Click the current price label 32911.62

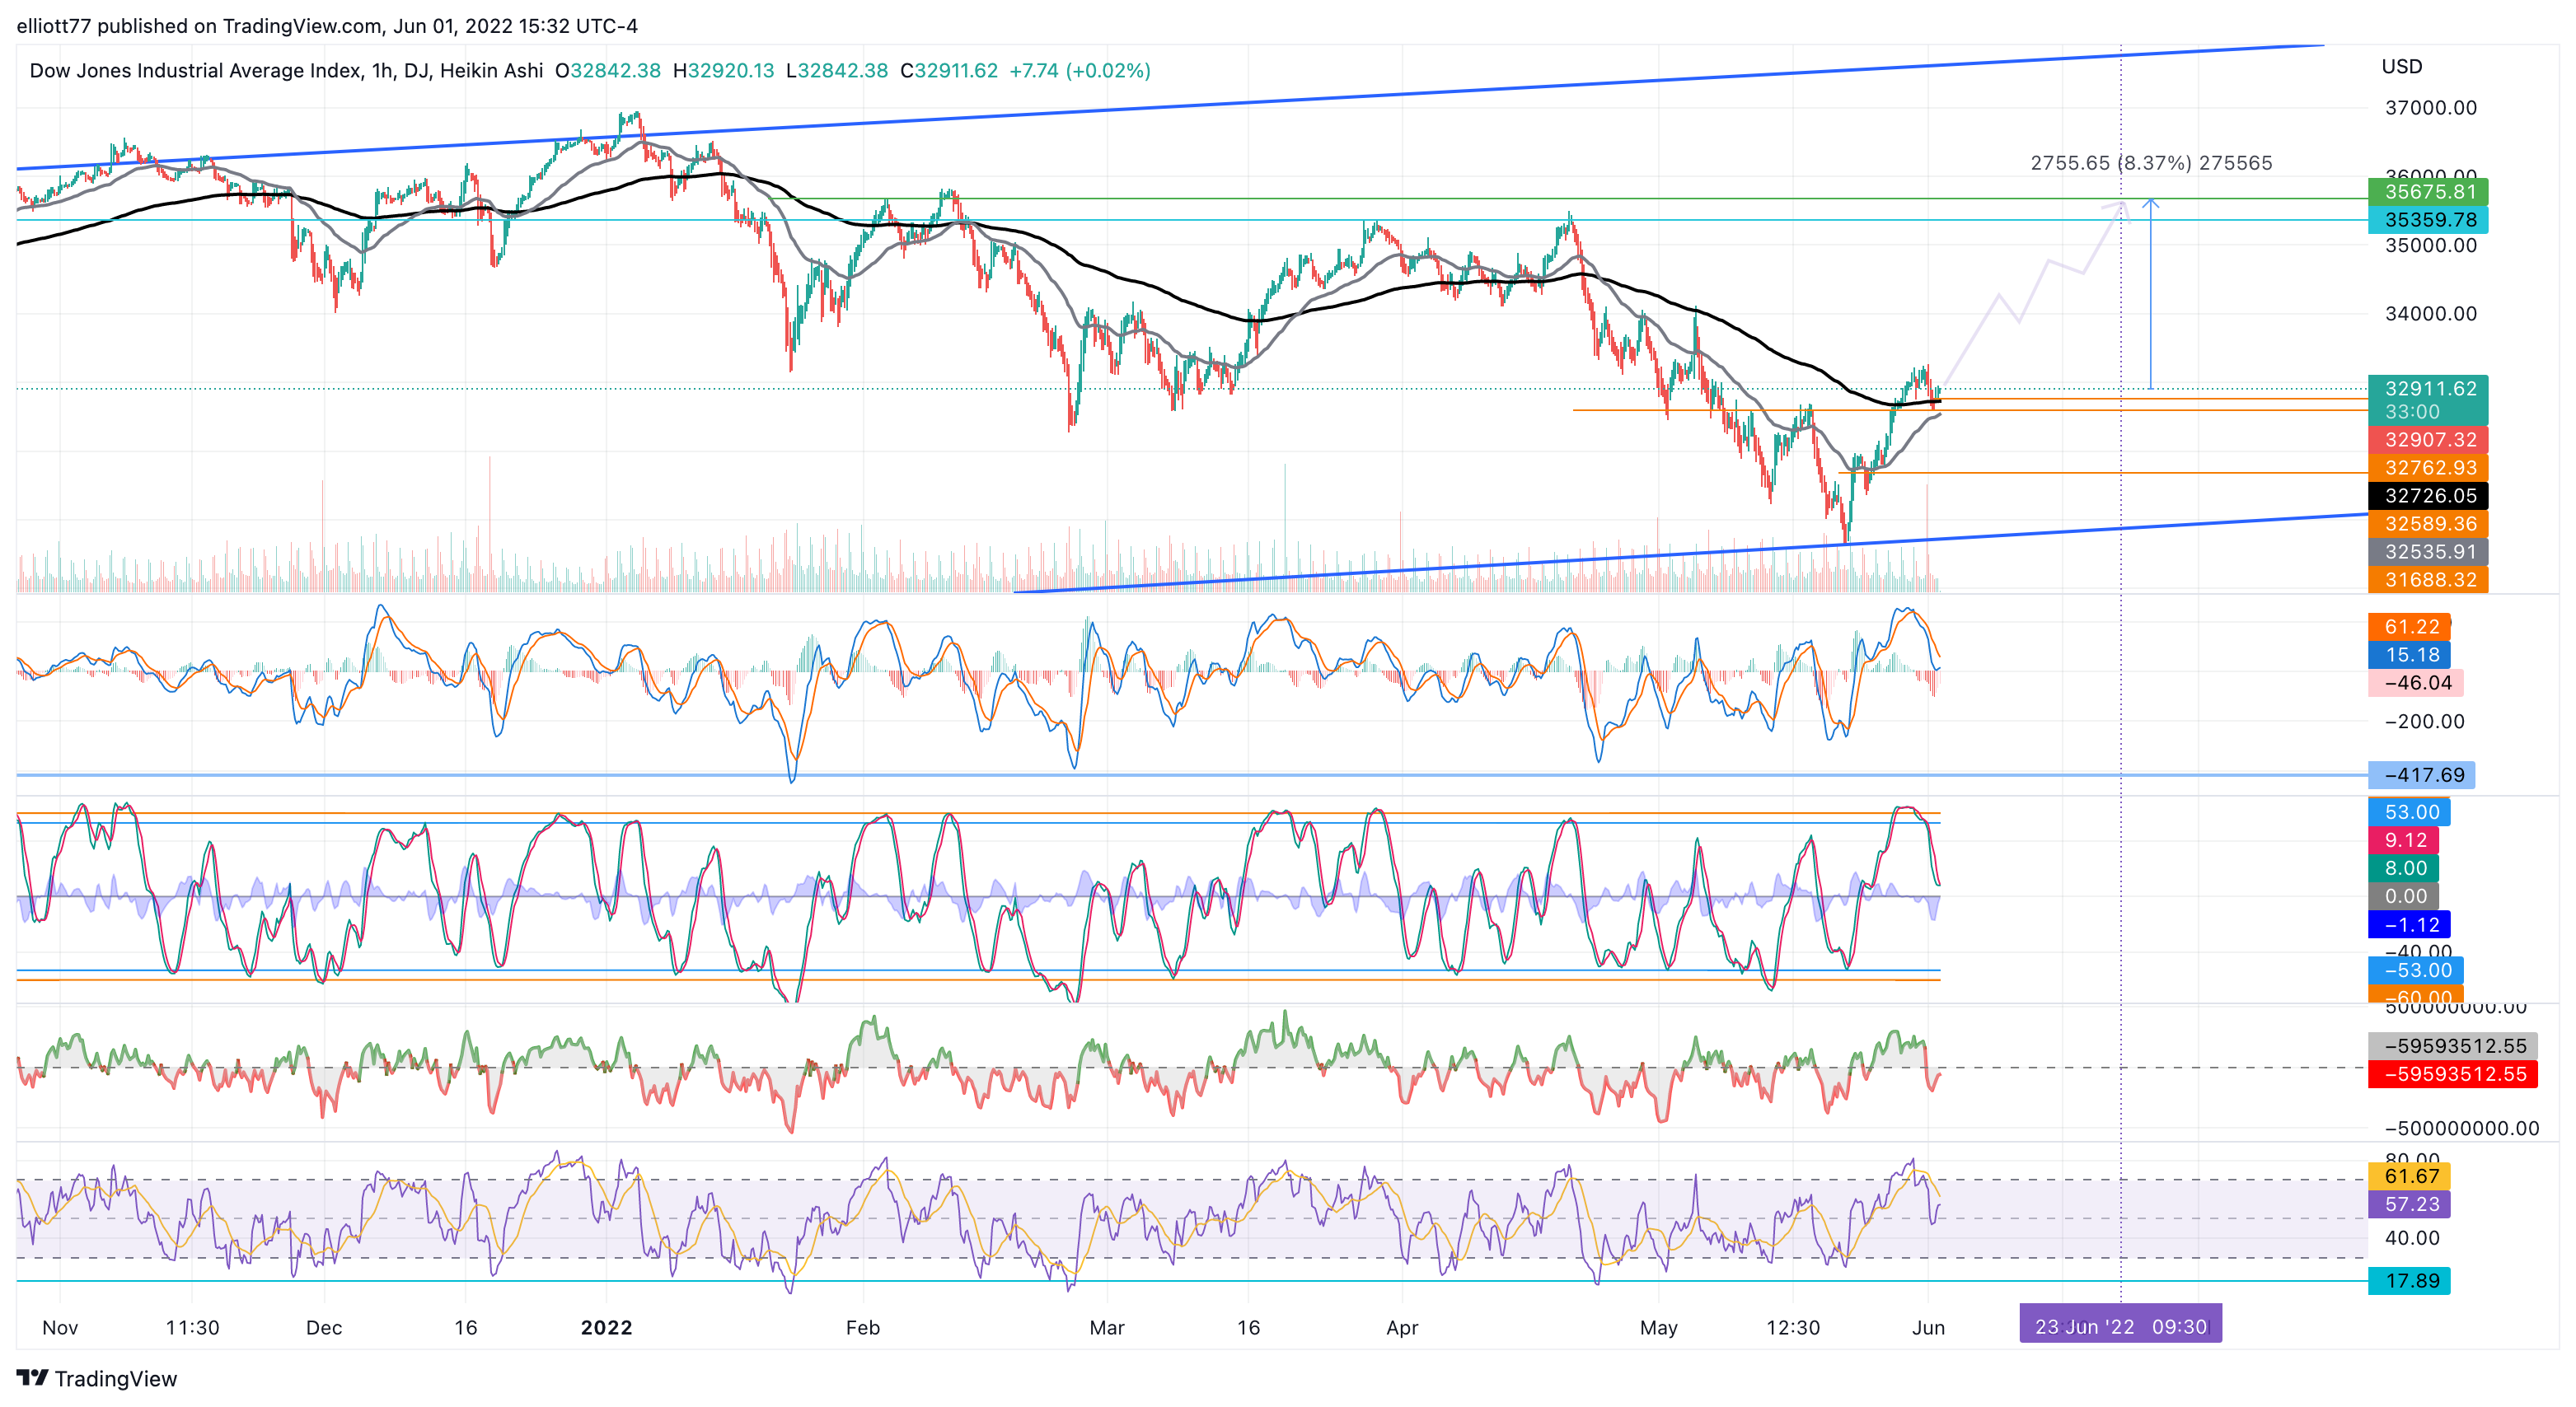pyautogui.click(x=2428, y=388)
